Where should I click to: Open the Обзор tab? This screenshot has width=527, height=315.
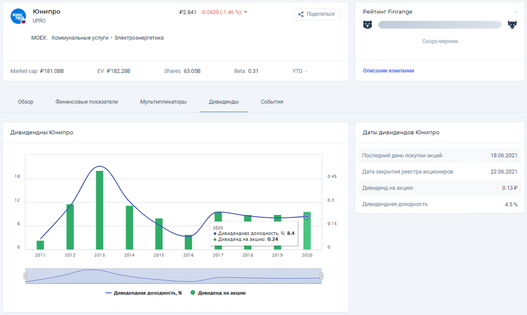coord(25,102)
